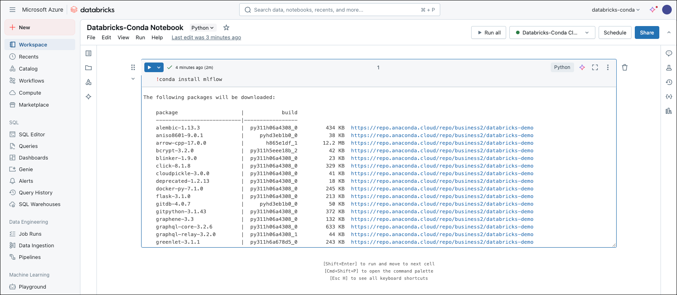Click the Databricks logo
The height and width of the screenshot is (295, 677).
(x=92, y=10)
